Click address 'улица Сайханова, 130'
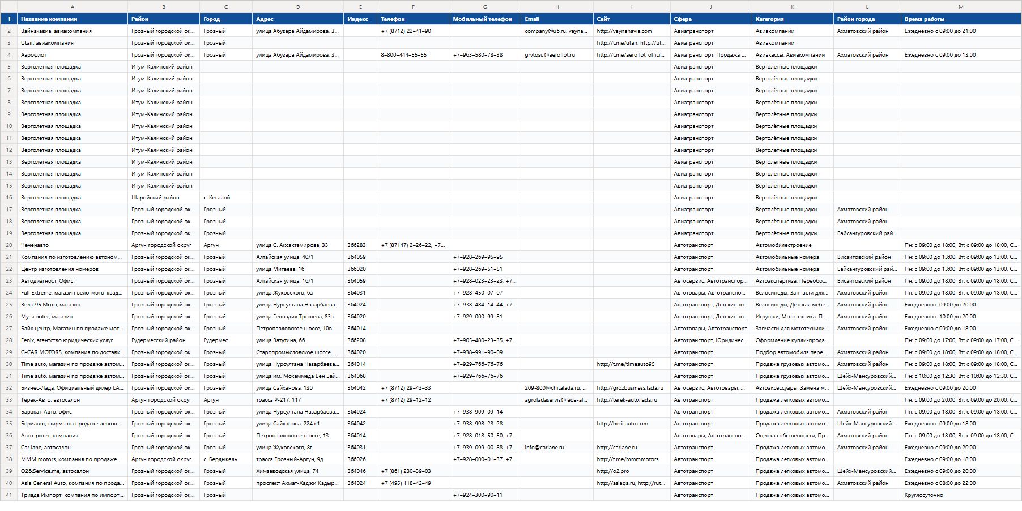This screenshot has width=1022, height=511. tap(298, 388)
